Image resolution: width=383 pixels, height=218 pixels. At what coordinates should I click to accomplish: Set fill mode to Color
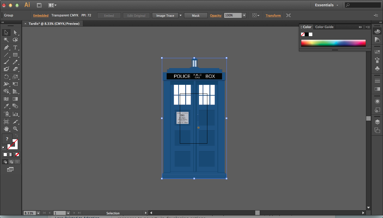point(5,154)
